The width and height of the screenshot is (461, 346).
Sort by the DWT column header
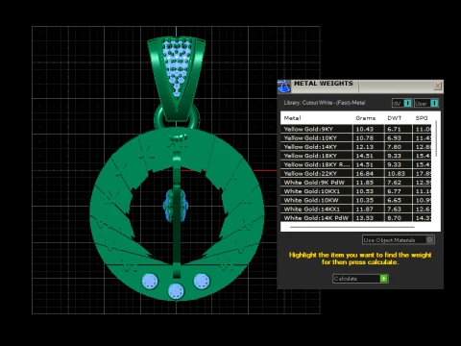[x=395, y=118]
